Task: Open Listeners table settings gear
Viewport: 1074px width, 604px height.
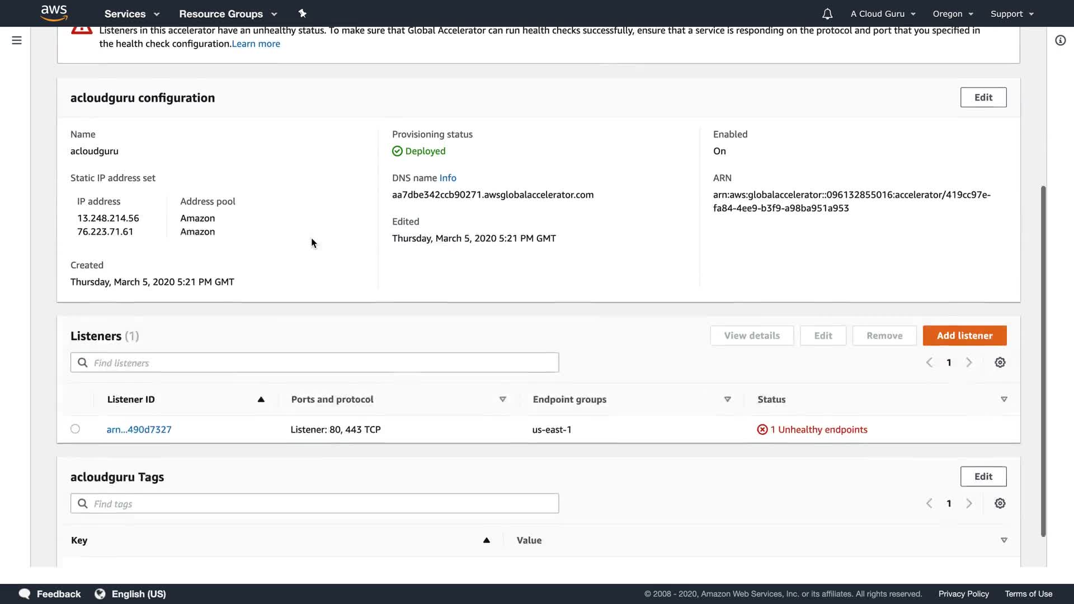Action: [1000, 362]
